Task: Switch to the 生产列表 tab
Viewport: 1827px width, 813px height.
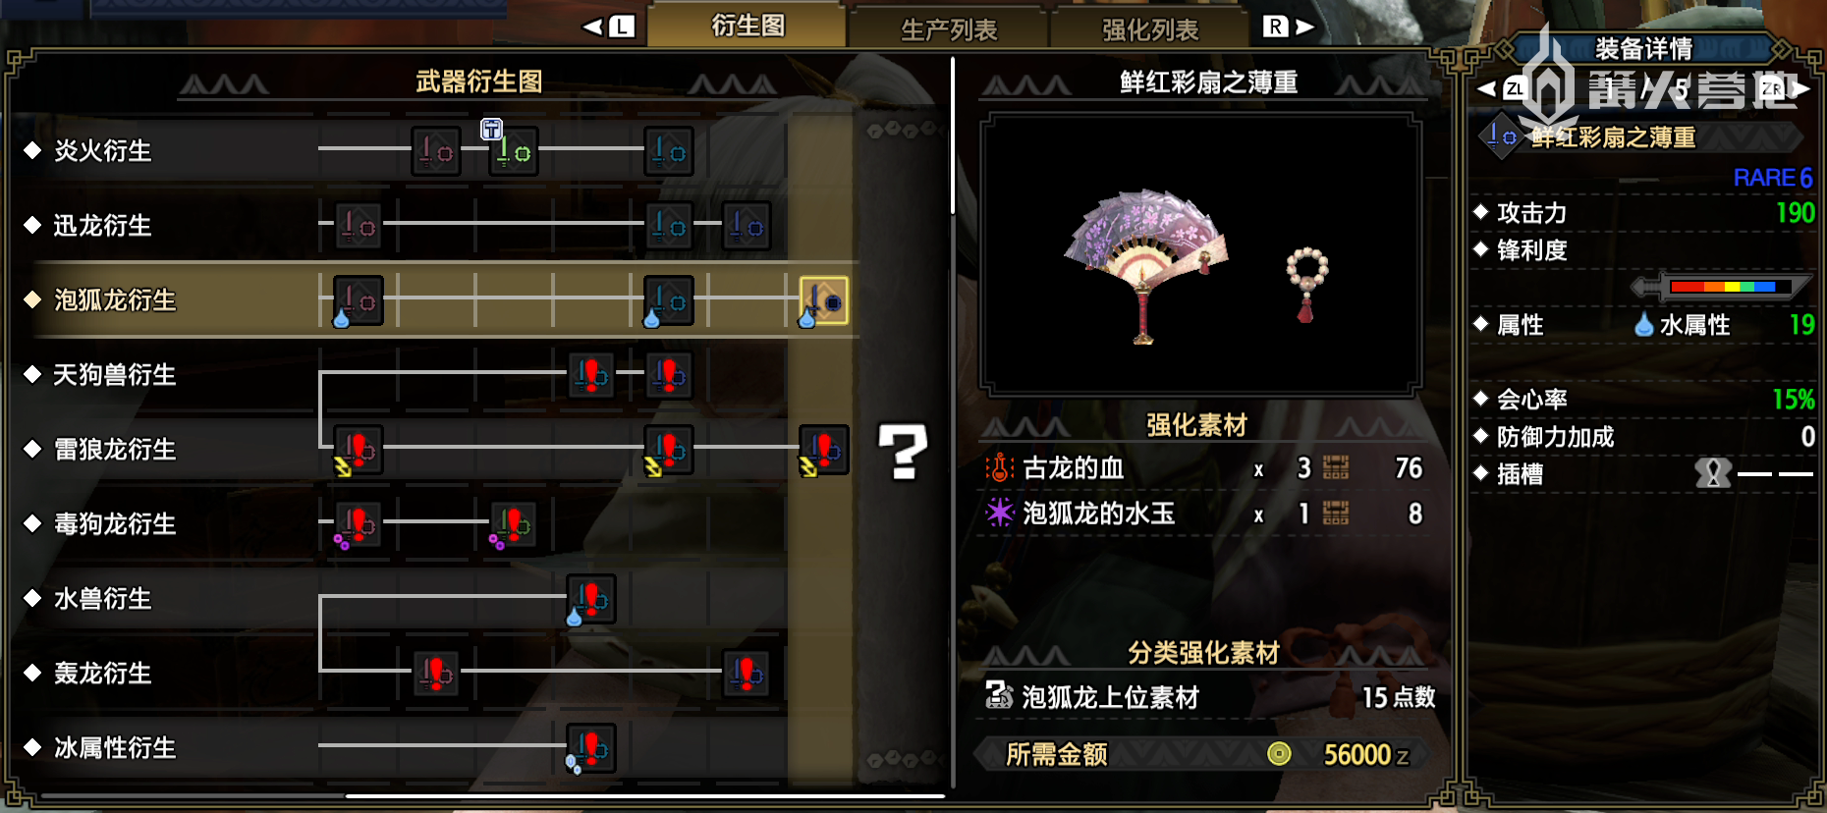Action: 949,29
